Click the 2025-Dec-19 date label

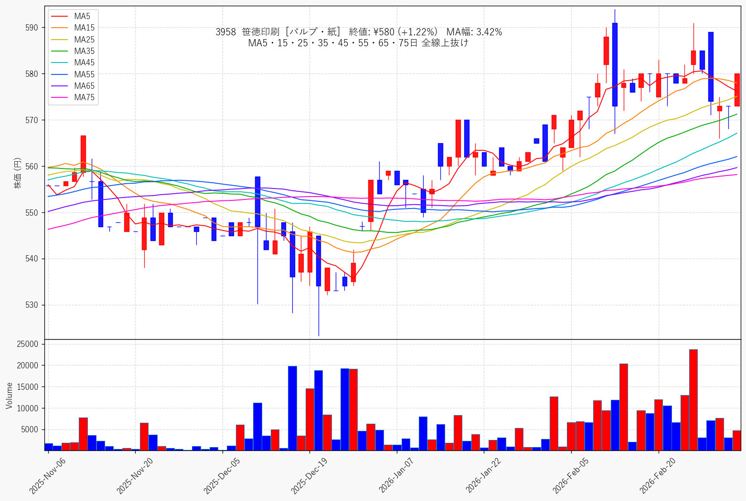point(309,476)
